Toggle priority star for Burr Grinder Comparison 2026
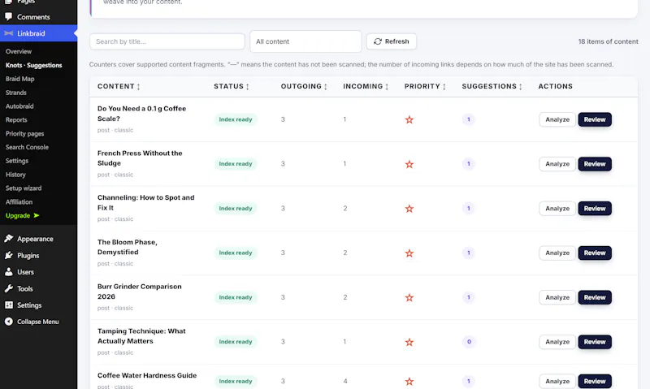The width and height of the screenshot is (650, 389). click(x=409, y=297)
